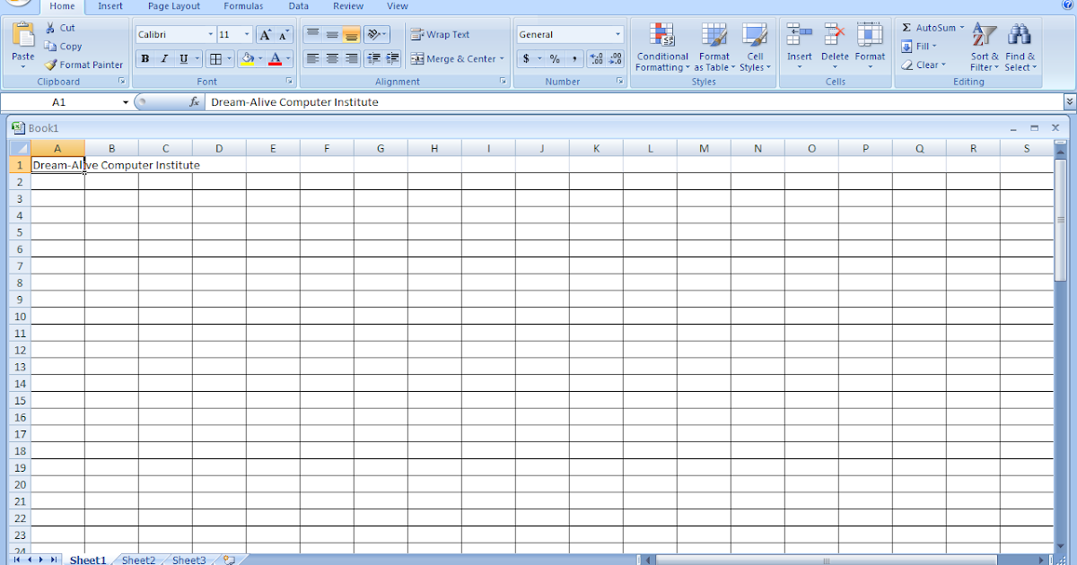Screen dimensions: 1077x565
Task: Open the Page Layout tab
Action: pos(173,6)
